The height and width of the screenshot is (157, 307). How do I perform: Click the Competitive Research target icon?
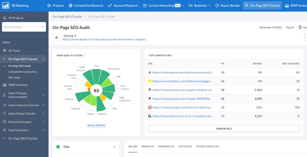pyautogui.click(x=71, y=5)
